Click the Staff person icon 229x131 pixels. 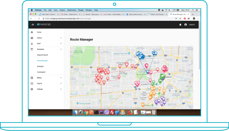pyautogui.click(x=32, y=43)
